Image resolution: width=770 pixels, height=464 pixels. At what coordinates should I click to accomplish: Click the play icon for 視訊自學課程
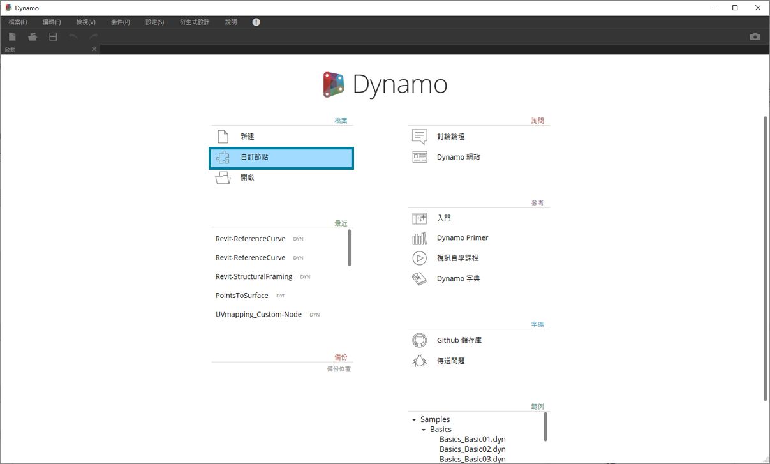[x=419, y=258]
